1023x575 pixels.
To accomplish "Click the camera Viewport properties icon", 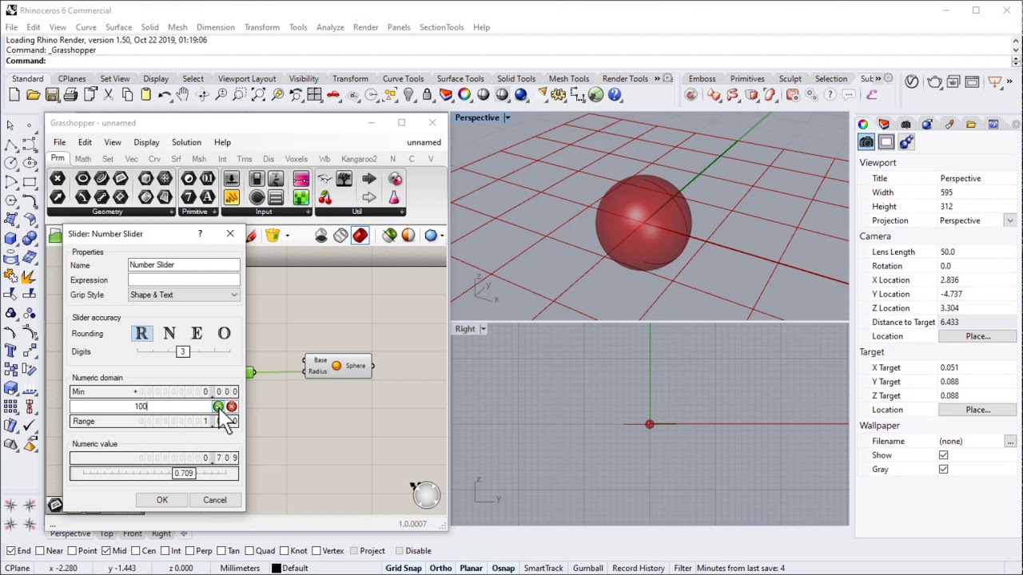I will click(866, 142).
